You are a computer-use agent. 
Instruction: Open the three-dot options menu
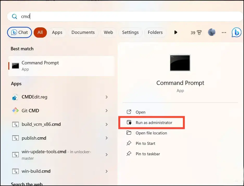(224, 33)
